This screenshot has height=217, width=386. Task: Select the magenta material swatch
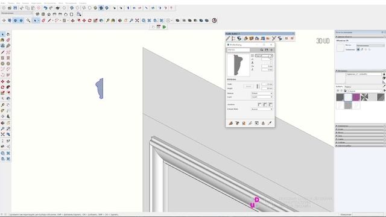point(356,97)
